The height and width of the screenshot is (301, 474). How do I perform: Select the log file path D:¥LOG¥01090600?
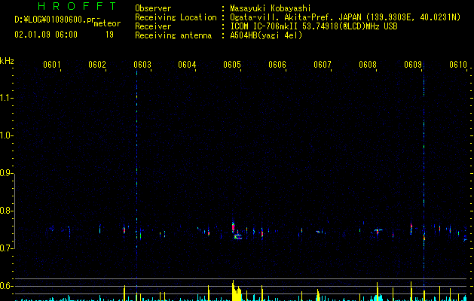click(55, 20)
